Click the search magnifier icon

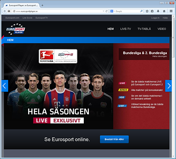click(142, 11)
